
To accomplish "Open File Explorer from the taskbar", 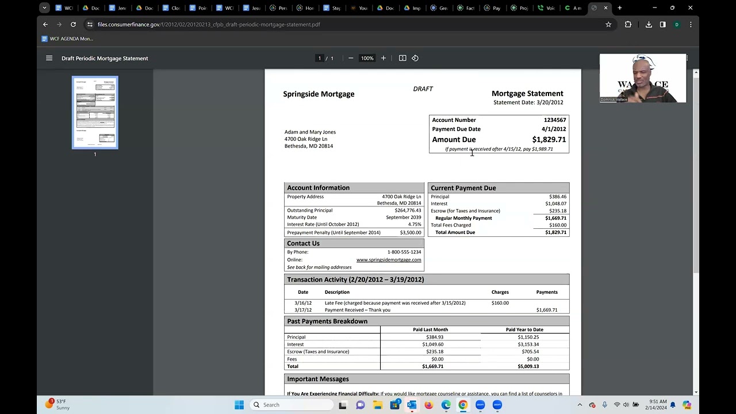I will pyautogui.click(x=377, y=405).
